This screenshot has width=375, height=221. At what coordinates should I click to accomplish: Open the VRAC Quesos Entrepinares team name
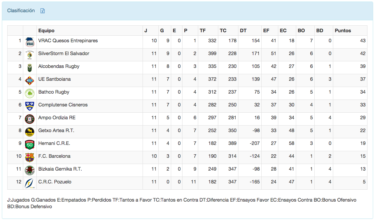point(68,41)
